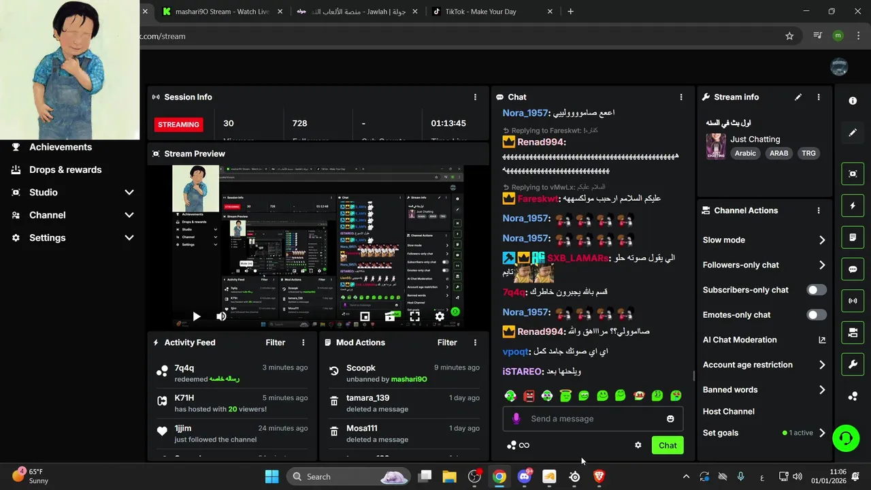Switch to Jawlah browser tab
871x490 pixels.
(357, 12)
